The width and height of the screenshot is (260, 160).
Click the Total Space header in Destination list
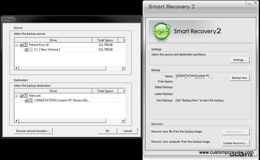[105, 91]
